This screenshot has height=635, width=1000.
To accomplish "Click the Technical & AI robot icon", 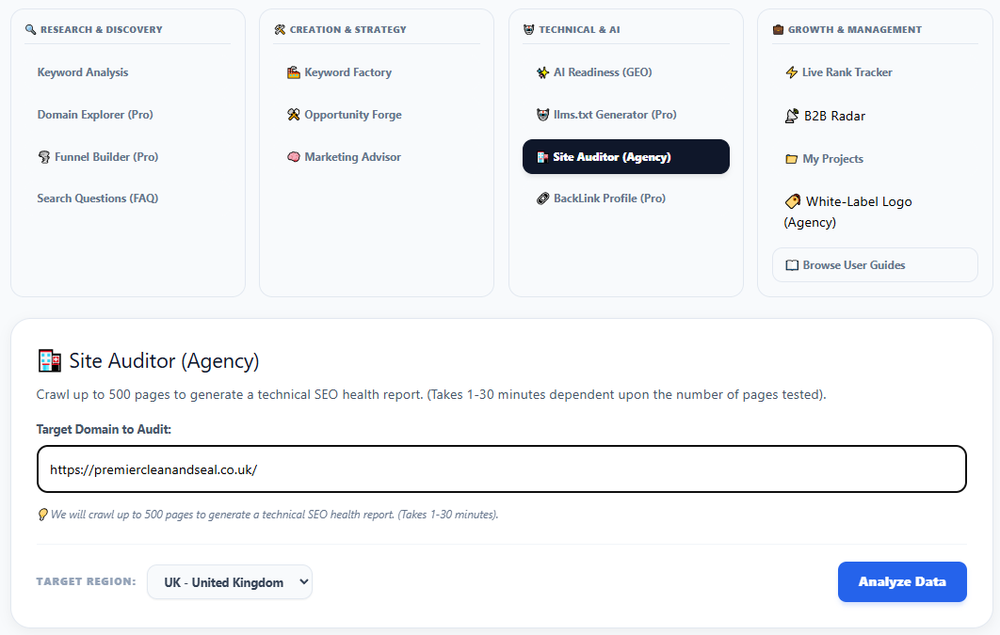I will point(528,29).
